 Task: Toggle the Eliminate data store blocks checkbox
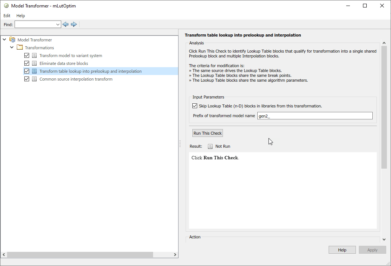(x=27, y=63)
